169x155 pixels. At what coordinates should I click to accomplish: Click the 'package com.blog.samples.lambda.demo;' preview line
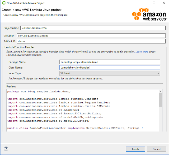click(39, 92)
